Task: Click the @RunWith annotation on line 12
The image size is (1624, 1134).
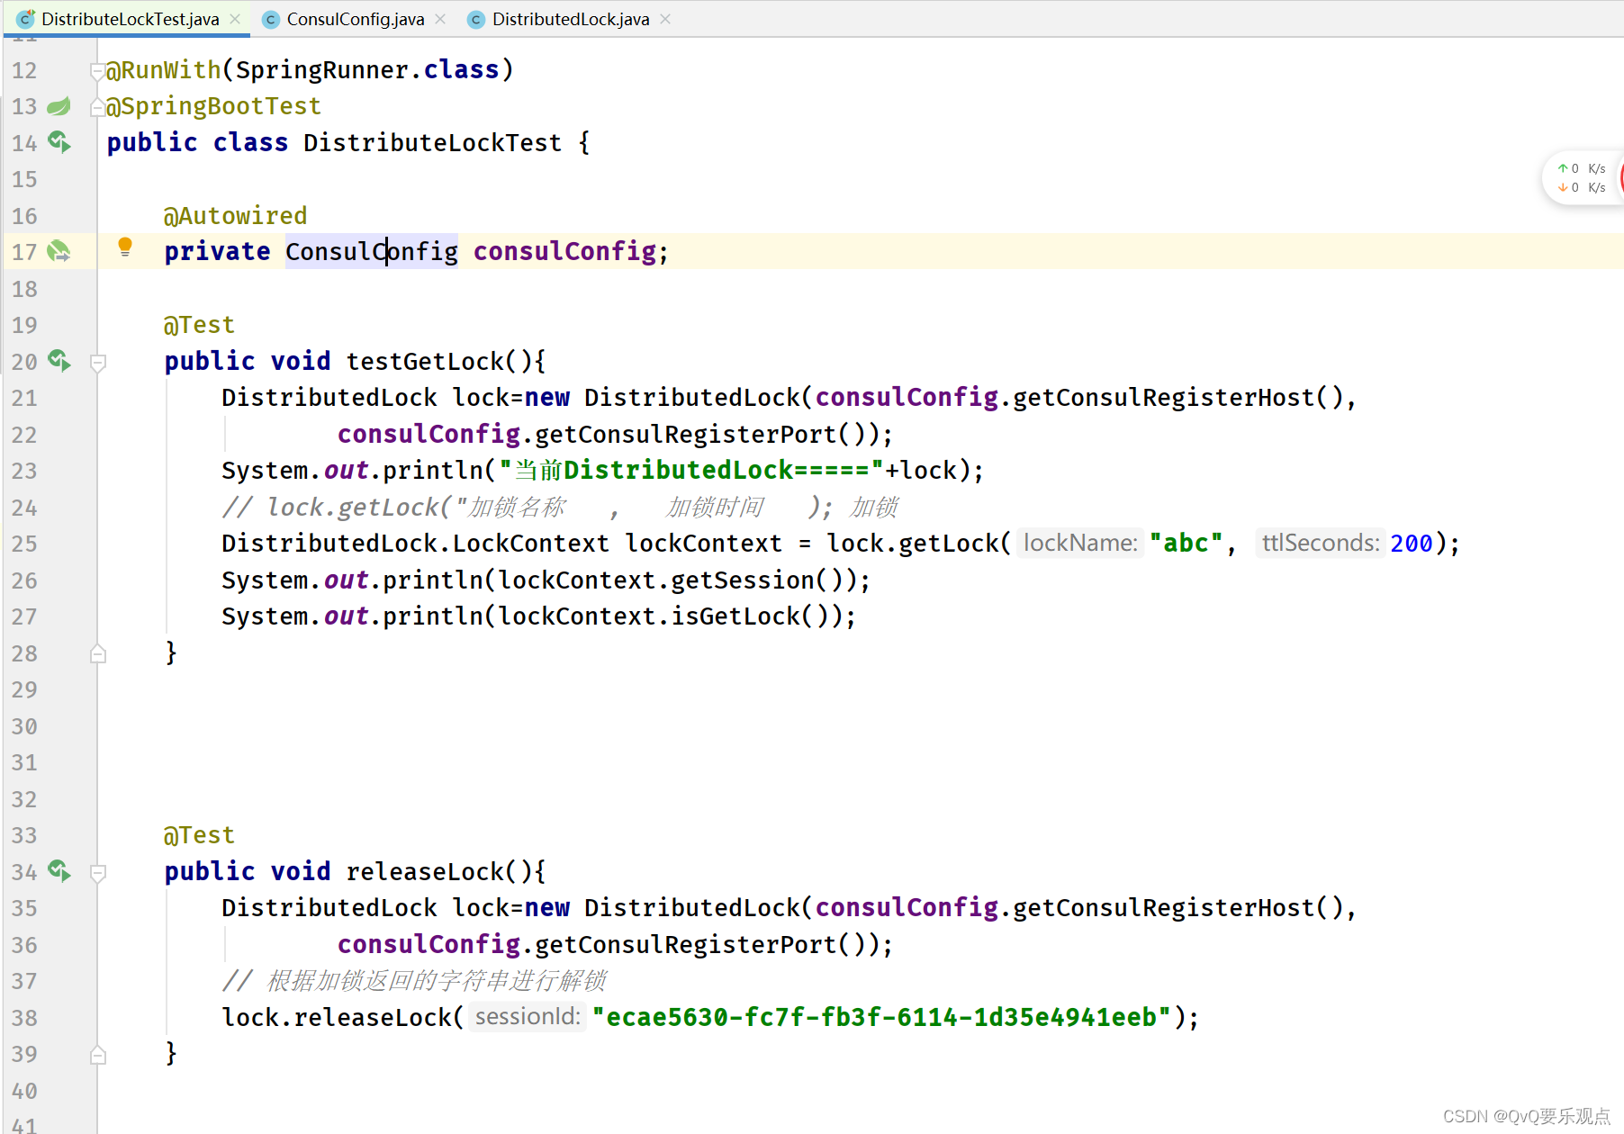Action: (x=163, y=70)
